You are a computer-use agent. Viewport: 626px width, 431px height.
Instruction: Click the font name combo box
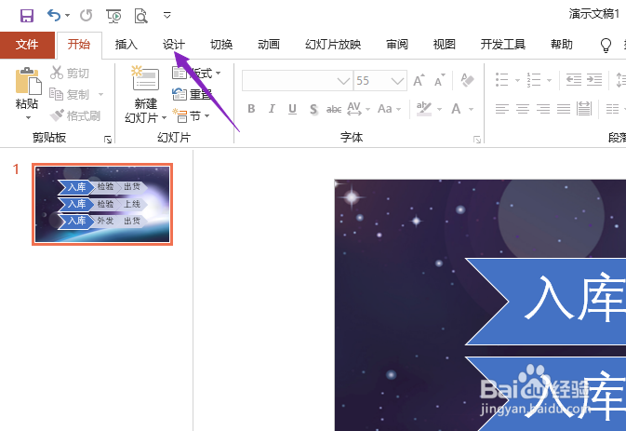297,81
